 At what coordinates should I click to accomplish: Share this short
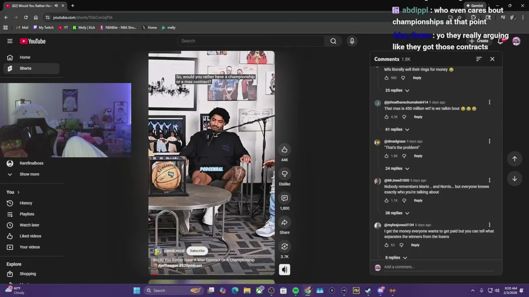[284, 222]
